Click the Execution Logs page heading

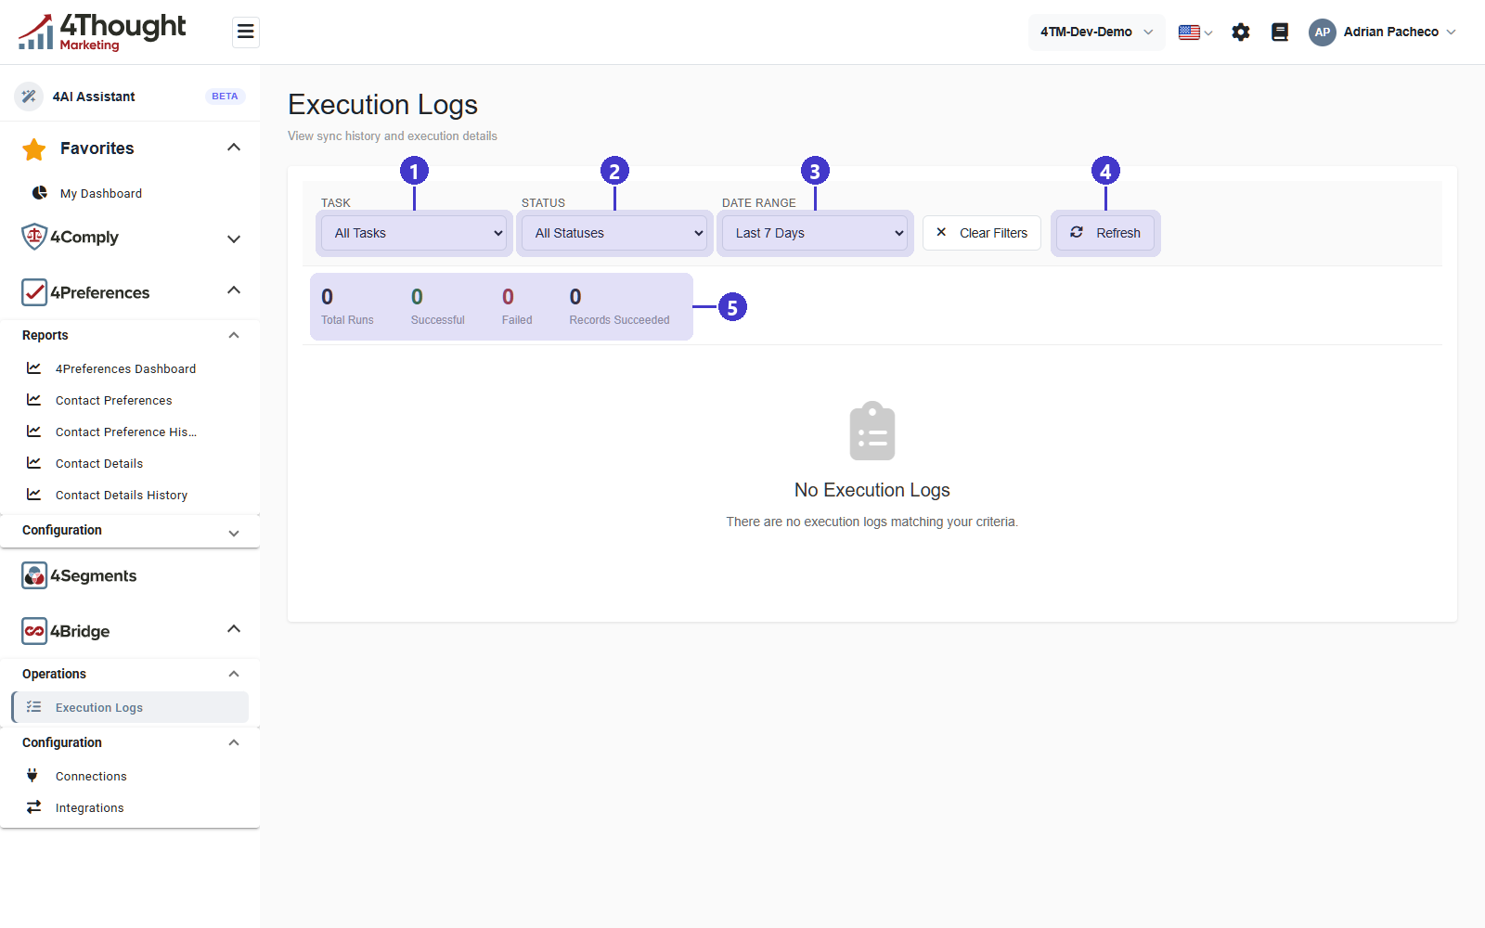[382, 105]
